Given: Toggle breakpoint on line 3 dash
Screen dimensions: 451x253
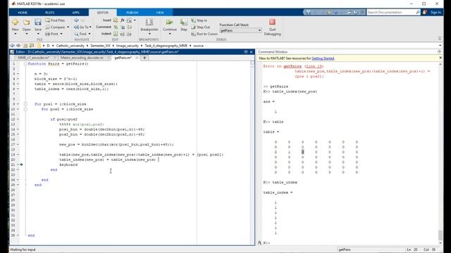Looking at the screenshot, I should point(18,74).
